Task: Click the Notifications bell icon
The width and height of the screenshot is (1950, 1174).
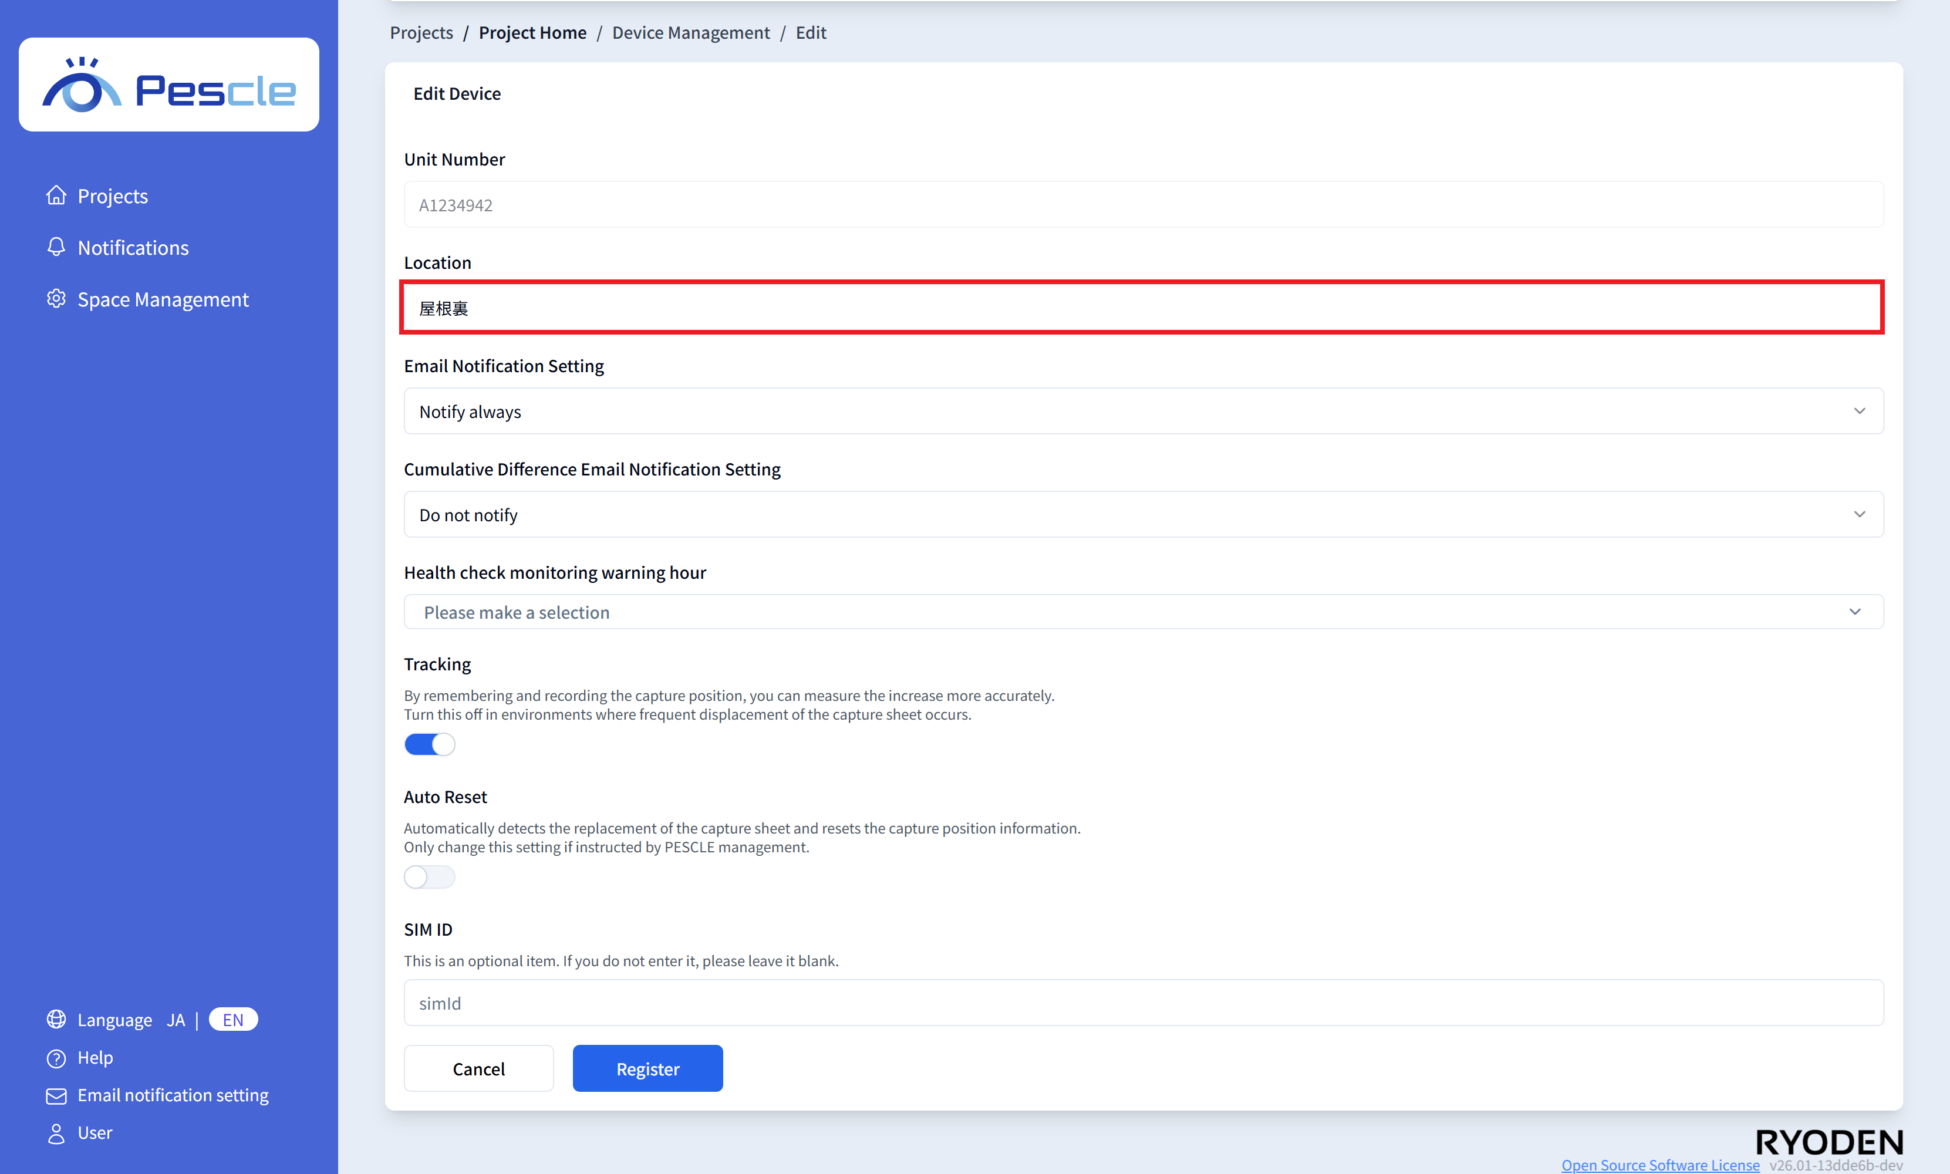Action: (x=56, y=247)
